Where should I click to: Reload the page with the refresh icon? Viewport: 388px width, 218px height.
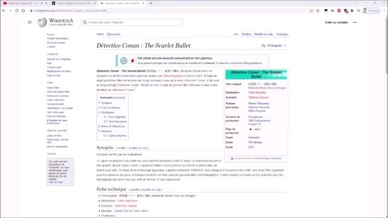[17, 11]
